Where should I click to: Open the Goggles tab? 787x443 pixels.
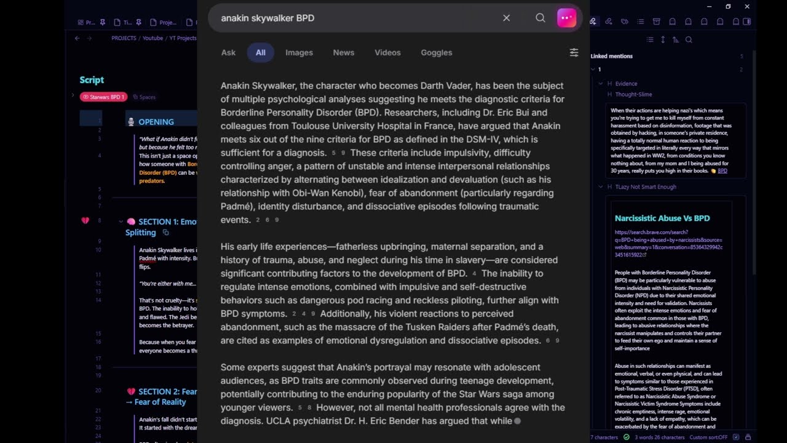[437, 52]
